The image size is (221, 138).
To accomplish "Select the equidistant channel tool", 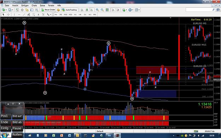I will 29,14.
